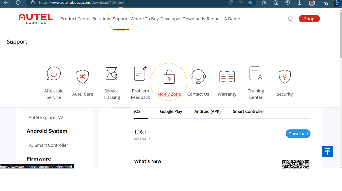The height and width of the screenshot is (191, 342).
Task: Switch to the Android (APK) tab
Action: click(x=207, y=111)
